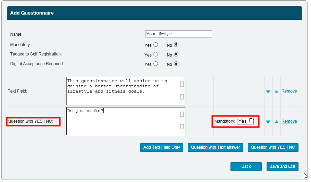The height and width of the screenshot is (182, 311).
Task: Move the YES | NO question row down
Action: 268,121
